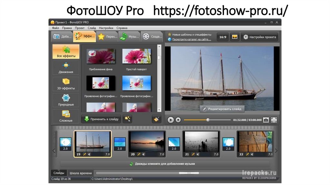Viewport: 330px width, 185px height.
Task: Click the broom clear effects icon
Action: (x=156, y=119)
